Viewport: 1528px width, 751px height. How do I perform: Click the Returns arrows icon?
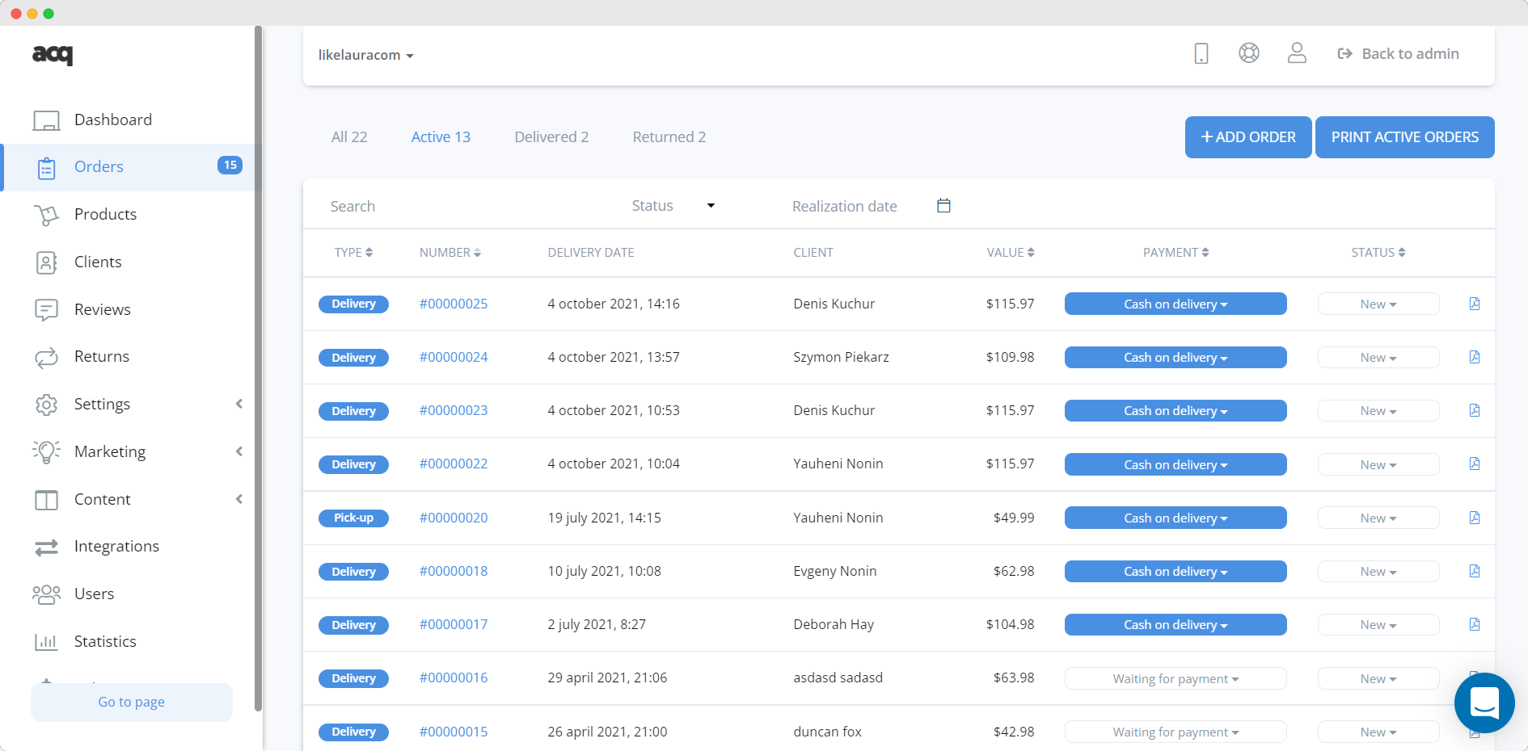[x=46, y=357]
